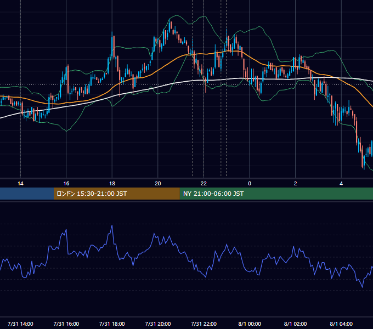Image resolution: width=373 pixels, height=329 pixels.
Task: Click hour label 22 on price chart axis
Action: (204, 184)
